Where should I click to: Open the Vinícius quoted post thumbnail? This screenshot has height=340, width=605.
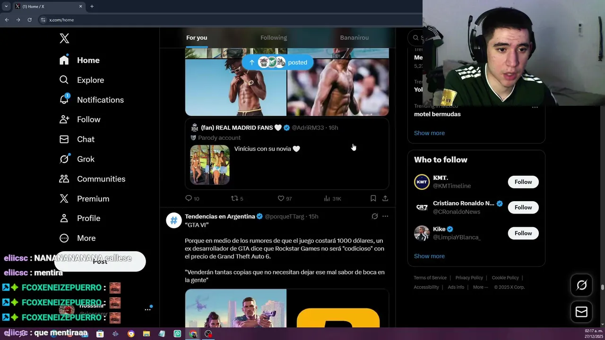coord(210,165)
